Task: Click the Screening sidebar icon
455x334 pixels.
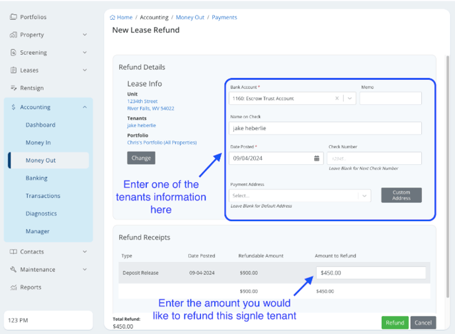Action: click(x=13, y=53)
